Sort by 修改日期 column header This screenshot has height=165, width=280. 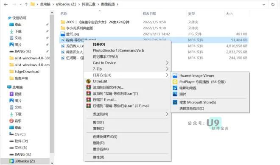click(x=149, y=14)
